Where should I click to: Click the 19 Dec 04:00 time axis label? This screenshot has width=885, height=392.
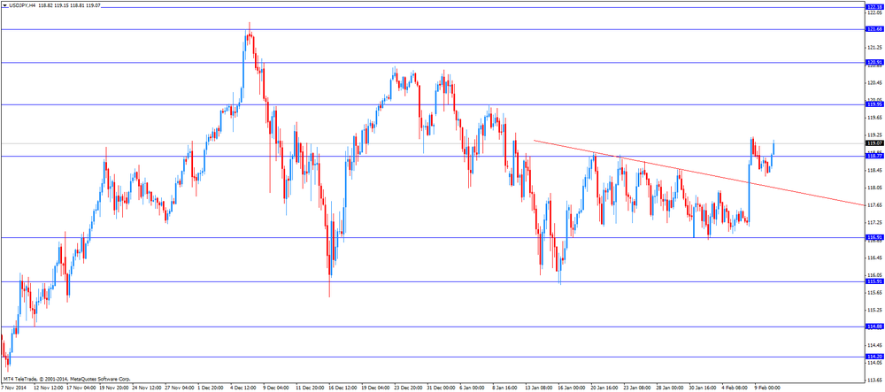(376, 388)
